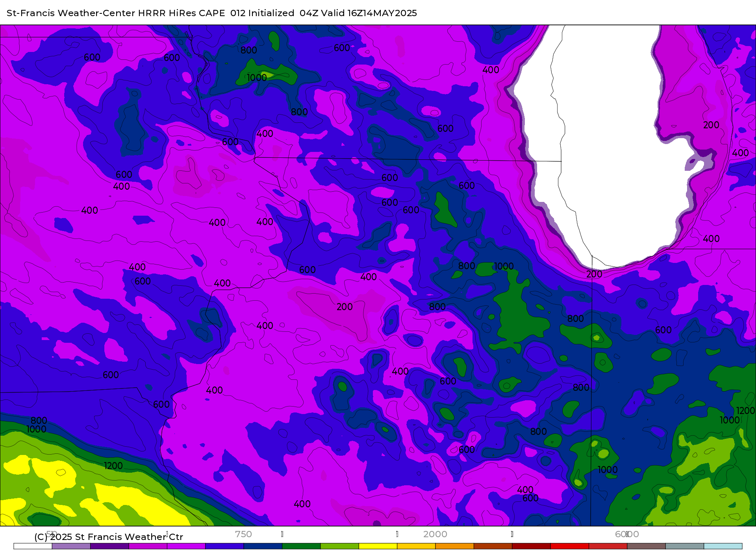Click the (C) 2025 St Francis Weather Ctr text

(109, 537)
